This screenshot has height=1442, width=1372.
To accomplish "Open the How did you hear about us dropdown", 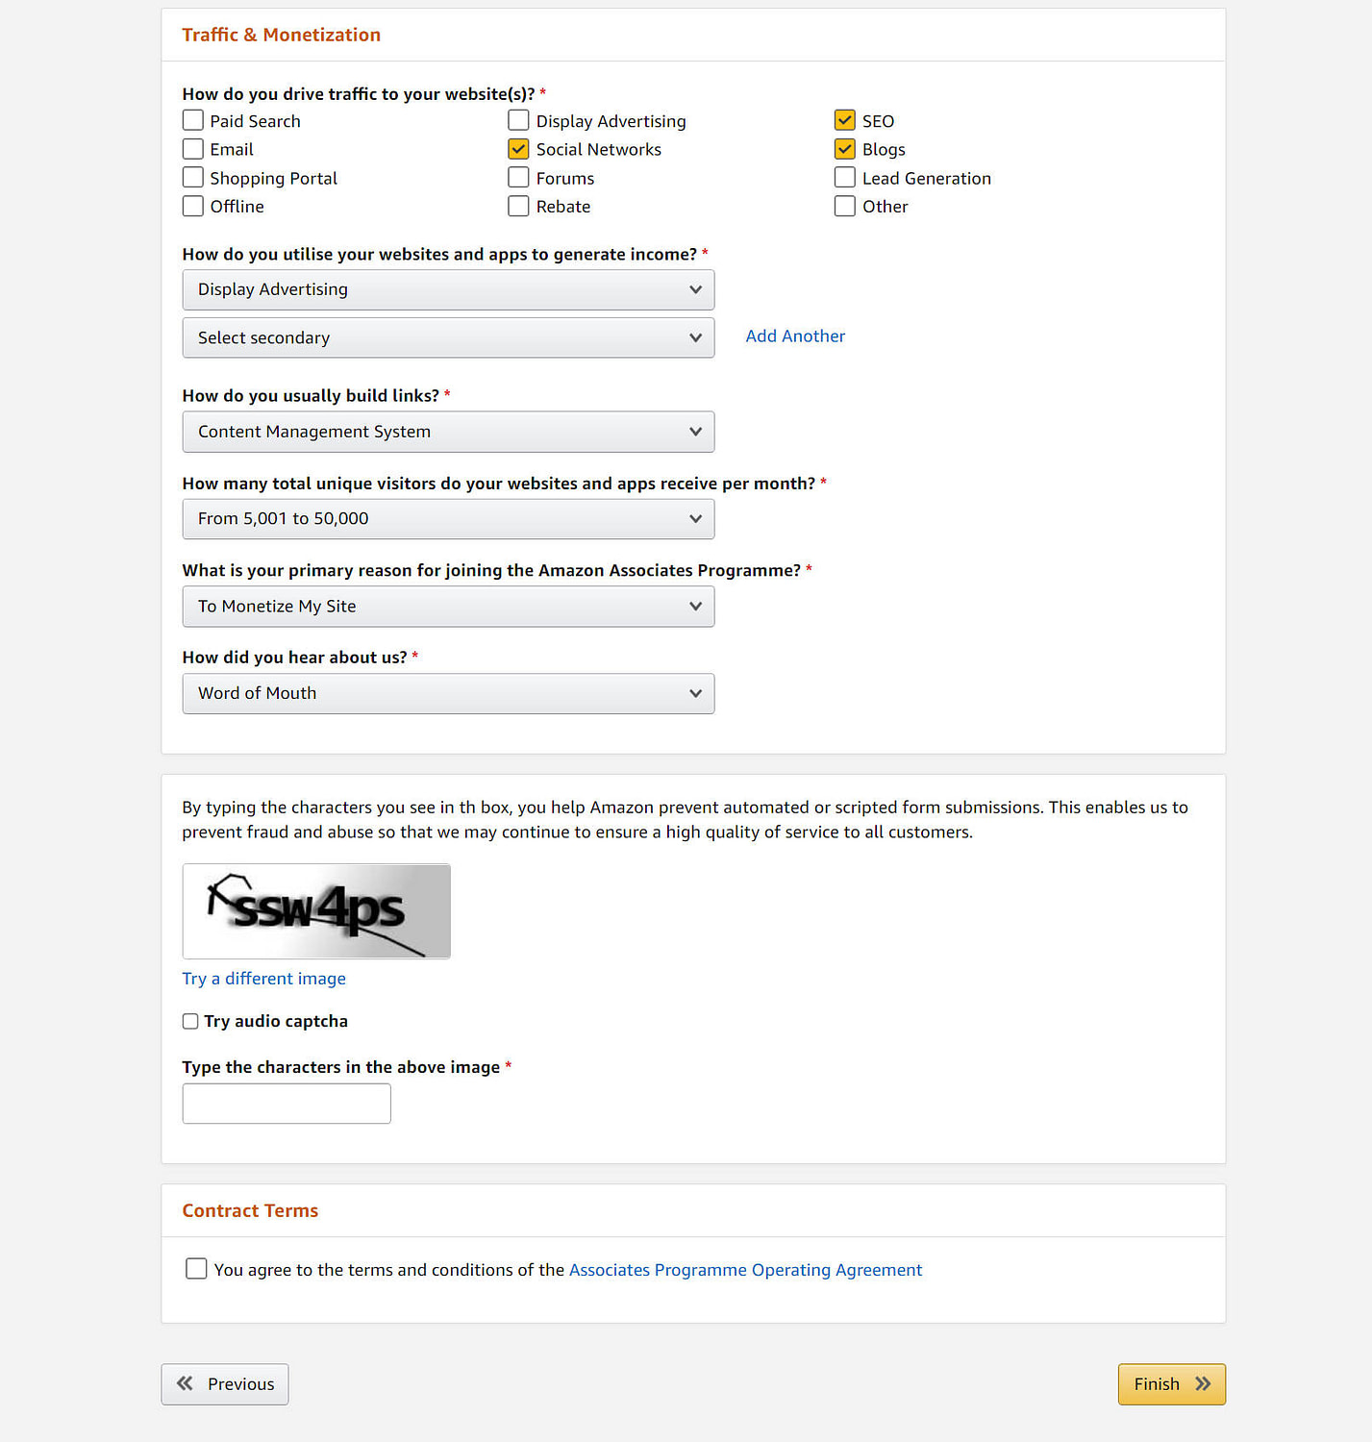I will [447, 693].
